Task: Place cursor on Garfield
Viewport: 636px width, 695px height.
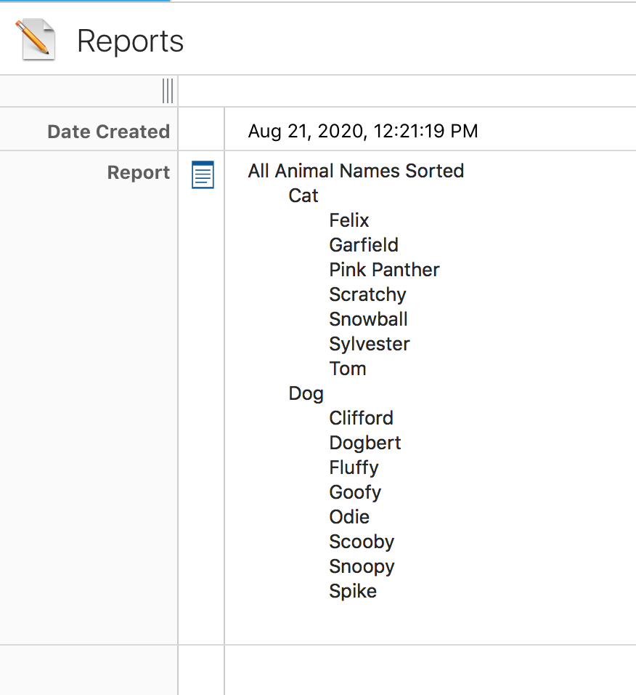Action: (363, 245)
